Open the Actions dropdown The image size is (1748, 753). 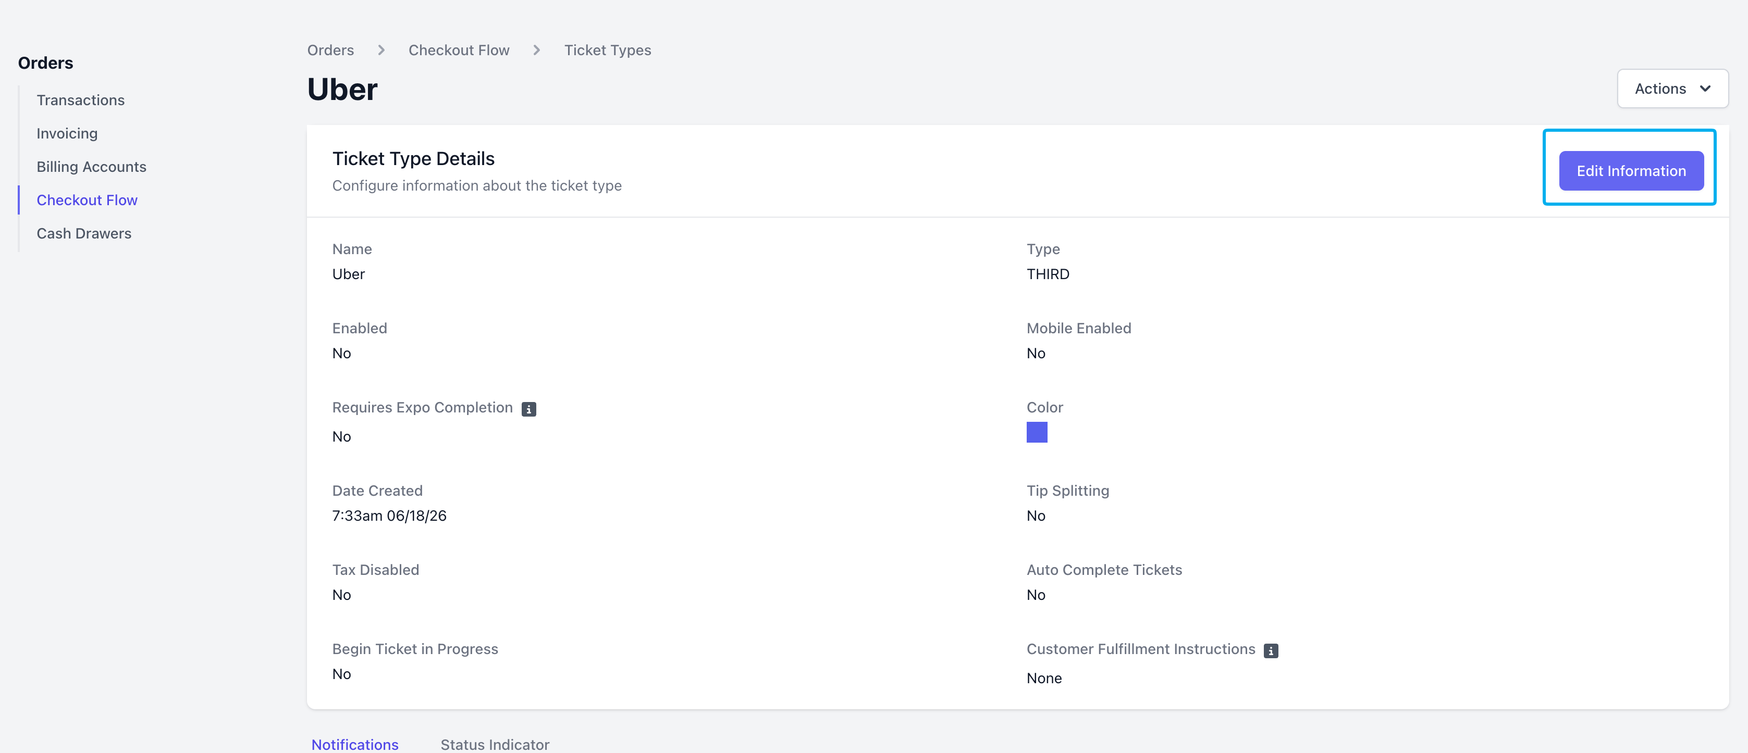[x=1672, y=89]
